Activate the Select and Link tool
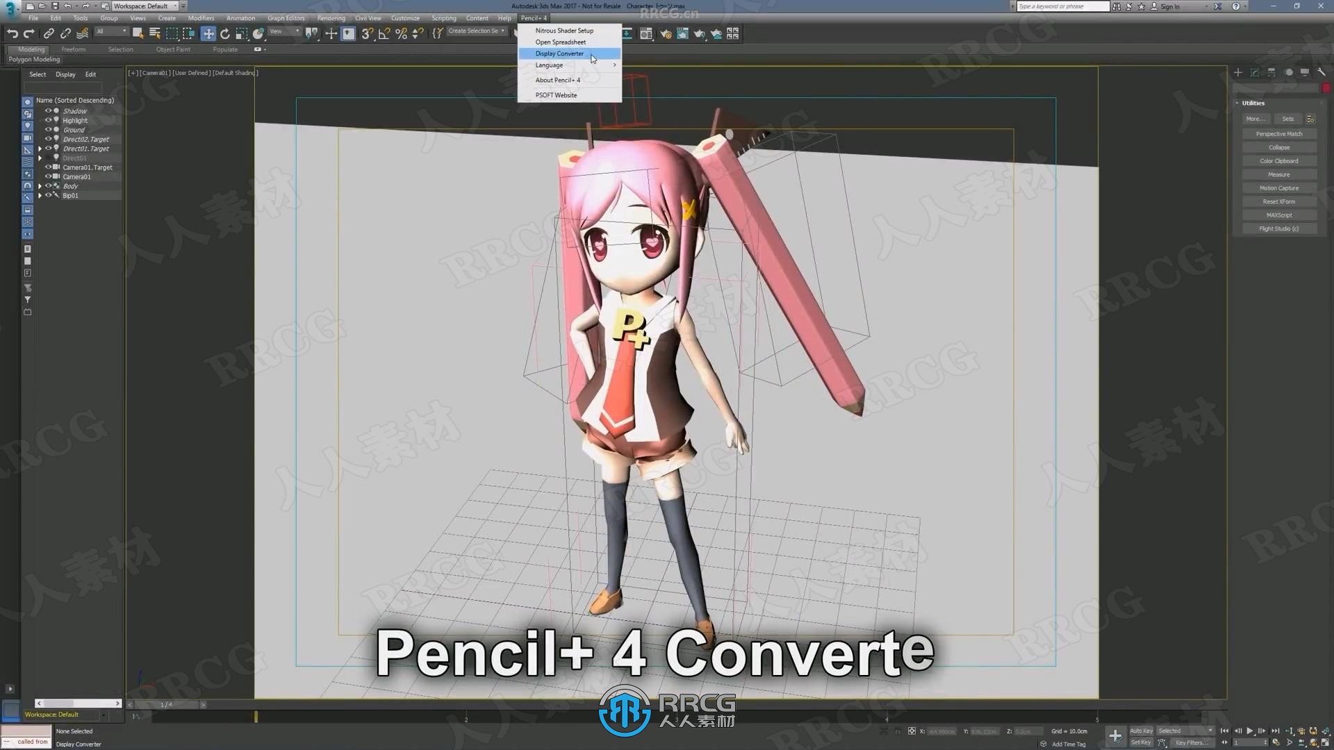This screenshot has width=1334, height=750. click(49, 33)
